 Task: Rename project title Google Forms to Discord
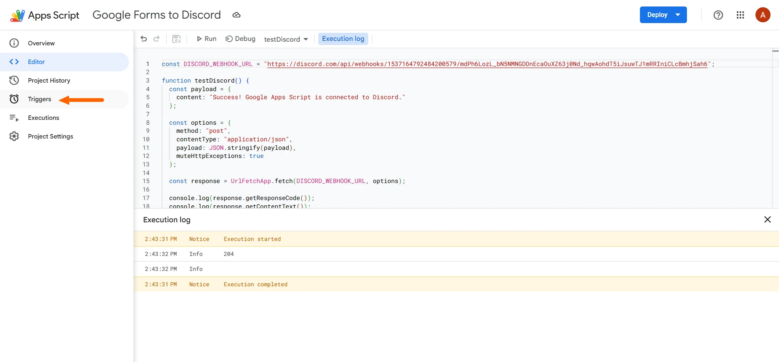click(x=157, y=15)
